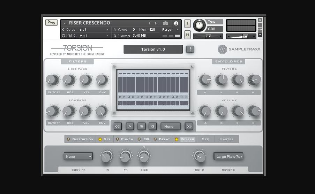Switch to the Delay tab

164,139
